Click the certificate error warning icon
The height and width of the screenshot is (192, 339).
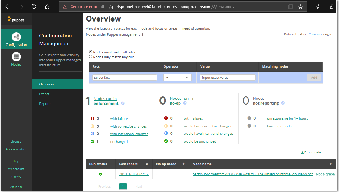[x=65, y=7]
